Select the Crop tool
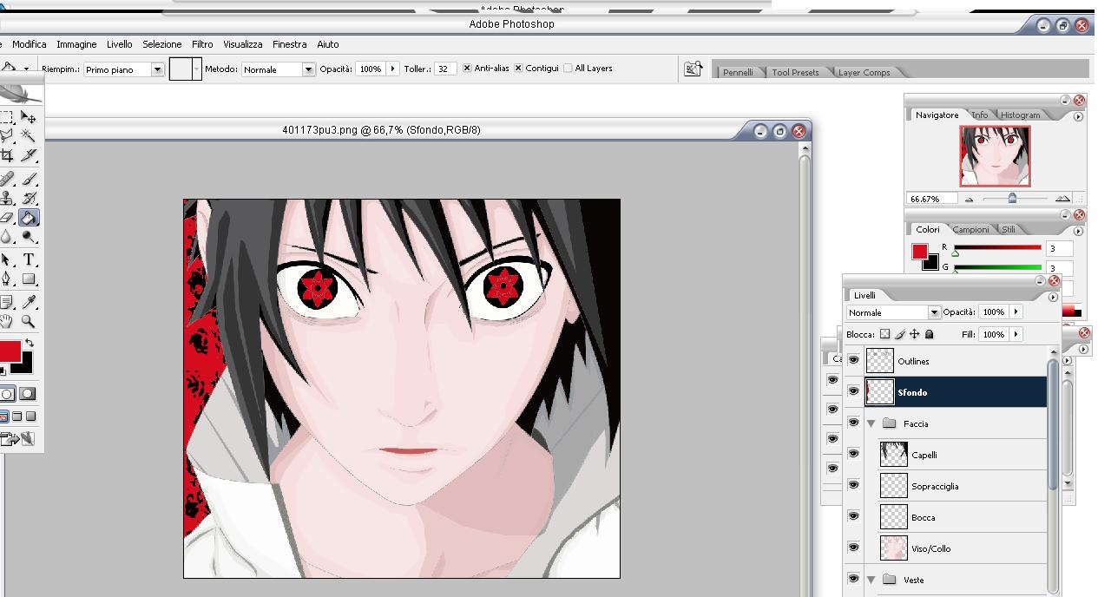The width and height of the screenshot is (1111, 597). coord(7,156)
